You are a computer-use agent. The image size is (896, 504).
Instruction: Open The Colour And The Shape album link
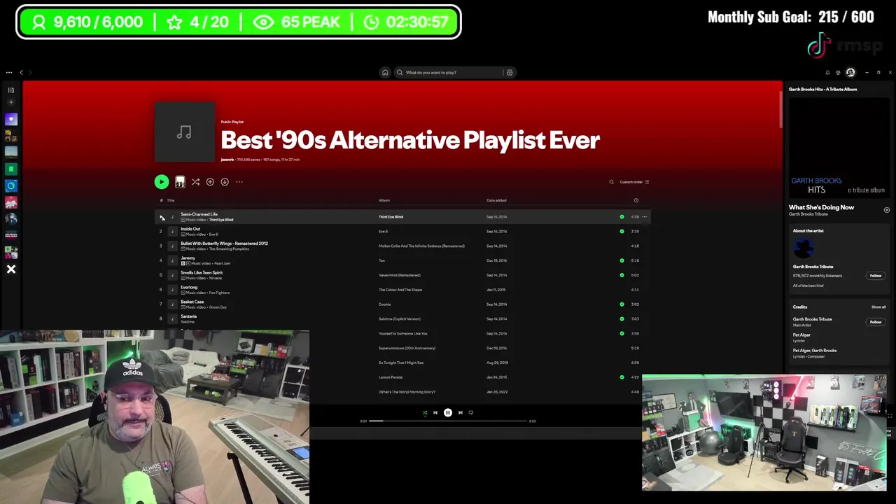point(400,290)
